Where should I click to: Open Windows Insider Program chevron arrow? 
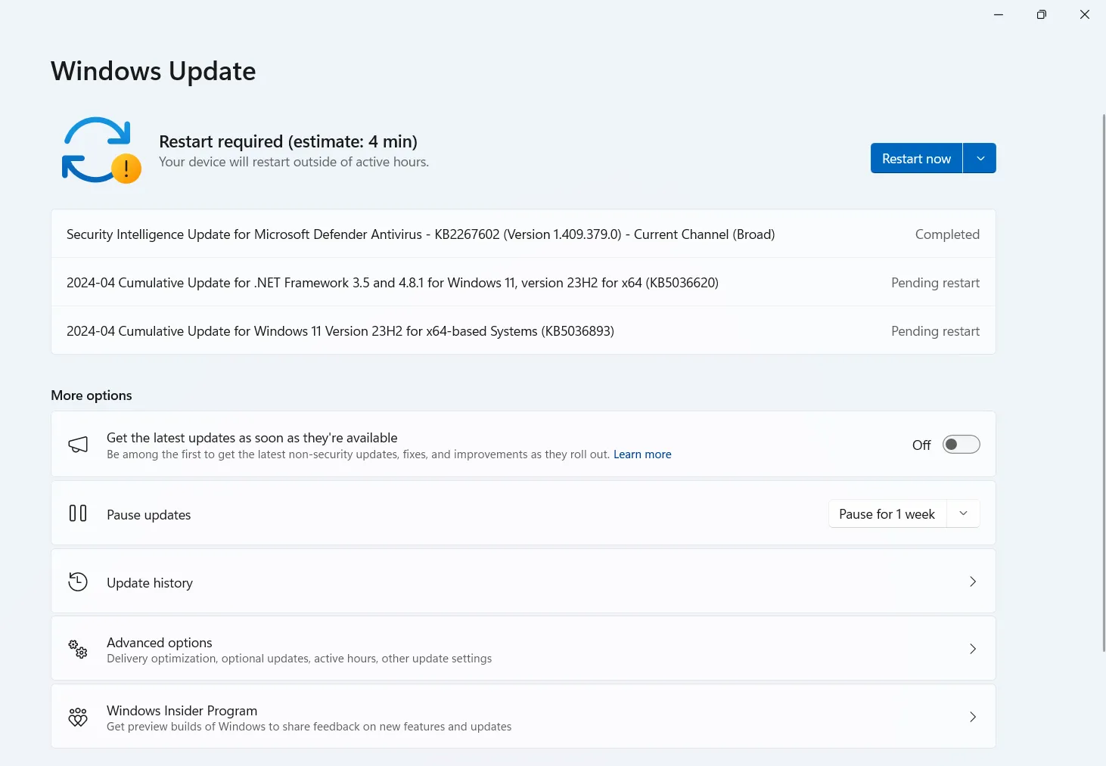973,717
